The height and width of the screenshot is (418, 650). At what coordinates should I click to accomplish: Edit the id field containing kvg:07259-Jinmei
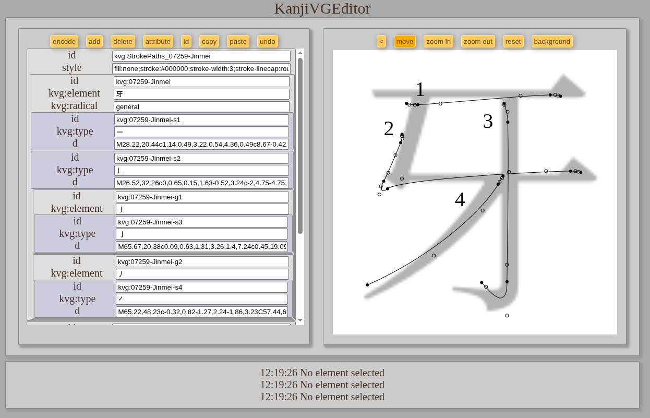pos(201,81)
